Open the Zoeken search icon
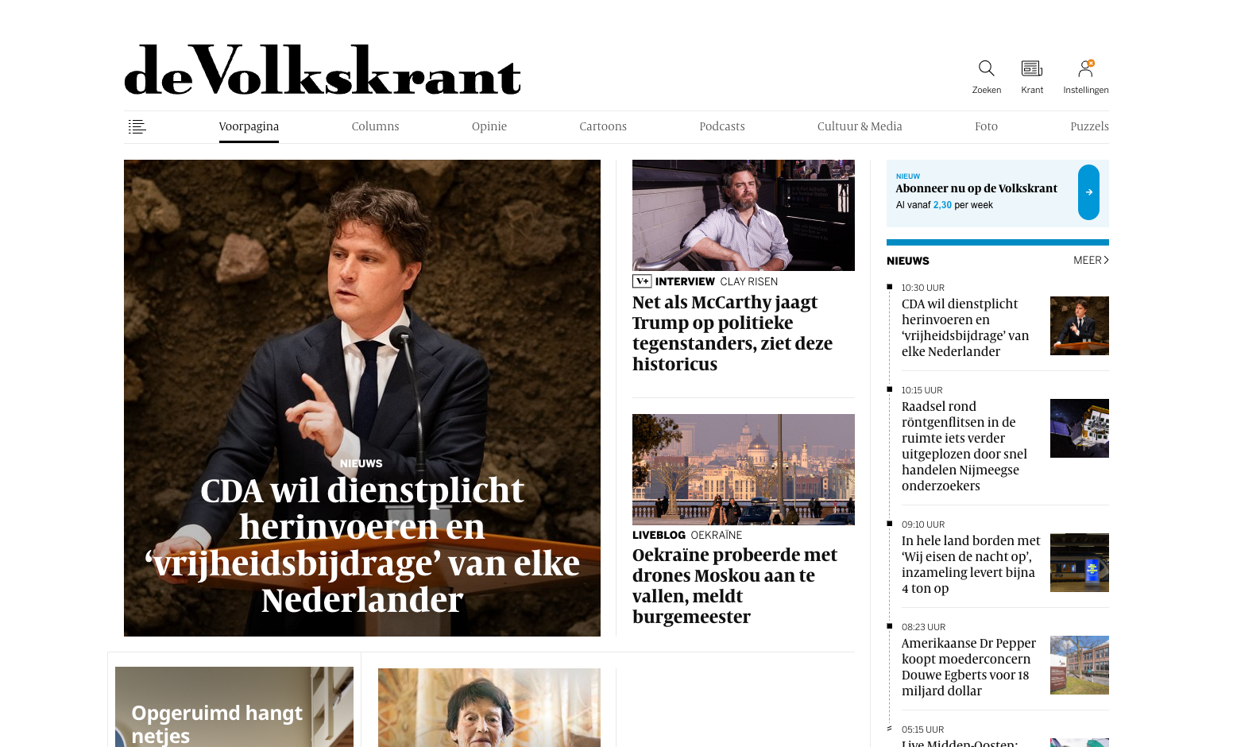This screenshot has width=1233, height=747. 986,68
